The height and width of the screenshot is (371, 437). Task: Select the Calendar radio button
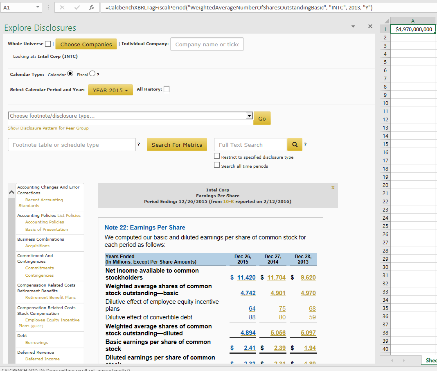pyautogui.click(x=70, y=74)
